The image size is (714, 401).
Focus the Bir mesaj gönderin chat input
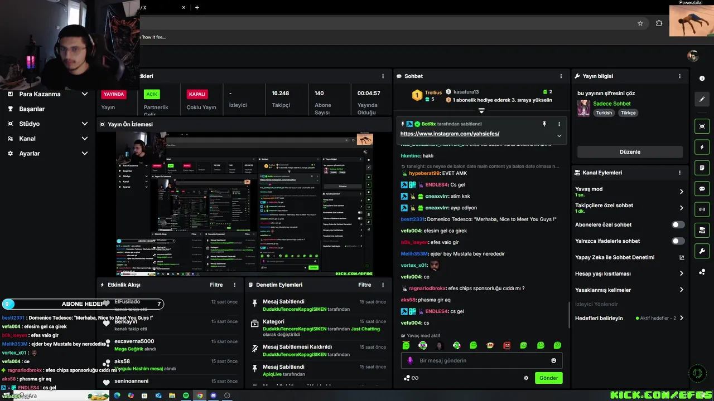[x=481, y=360]
